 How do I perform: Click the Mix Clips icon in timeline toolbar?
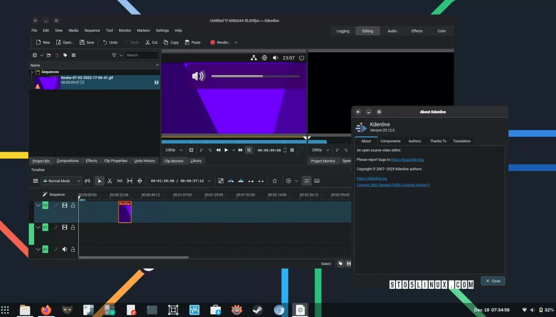[x=221, y=181]
